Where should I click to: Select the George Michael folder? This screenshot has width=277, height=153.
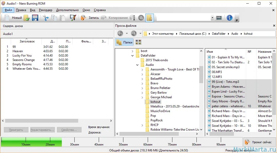click(161, 97)
